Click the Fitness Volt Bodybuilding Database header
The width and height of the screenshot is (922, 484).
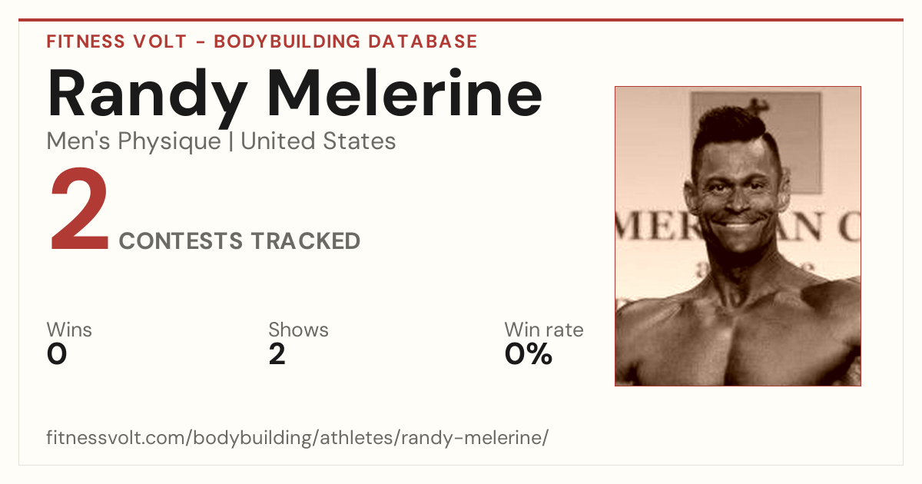point(262,41)
